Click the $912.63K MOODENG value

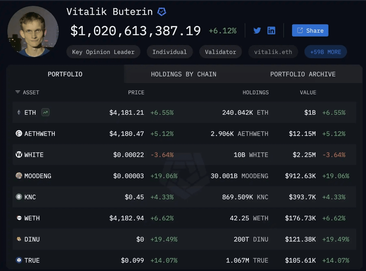point(300,176)
